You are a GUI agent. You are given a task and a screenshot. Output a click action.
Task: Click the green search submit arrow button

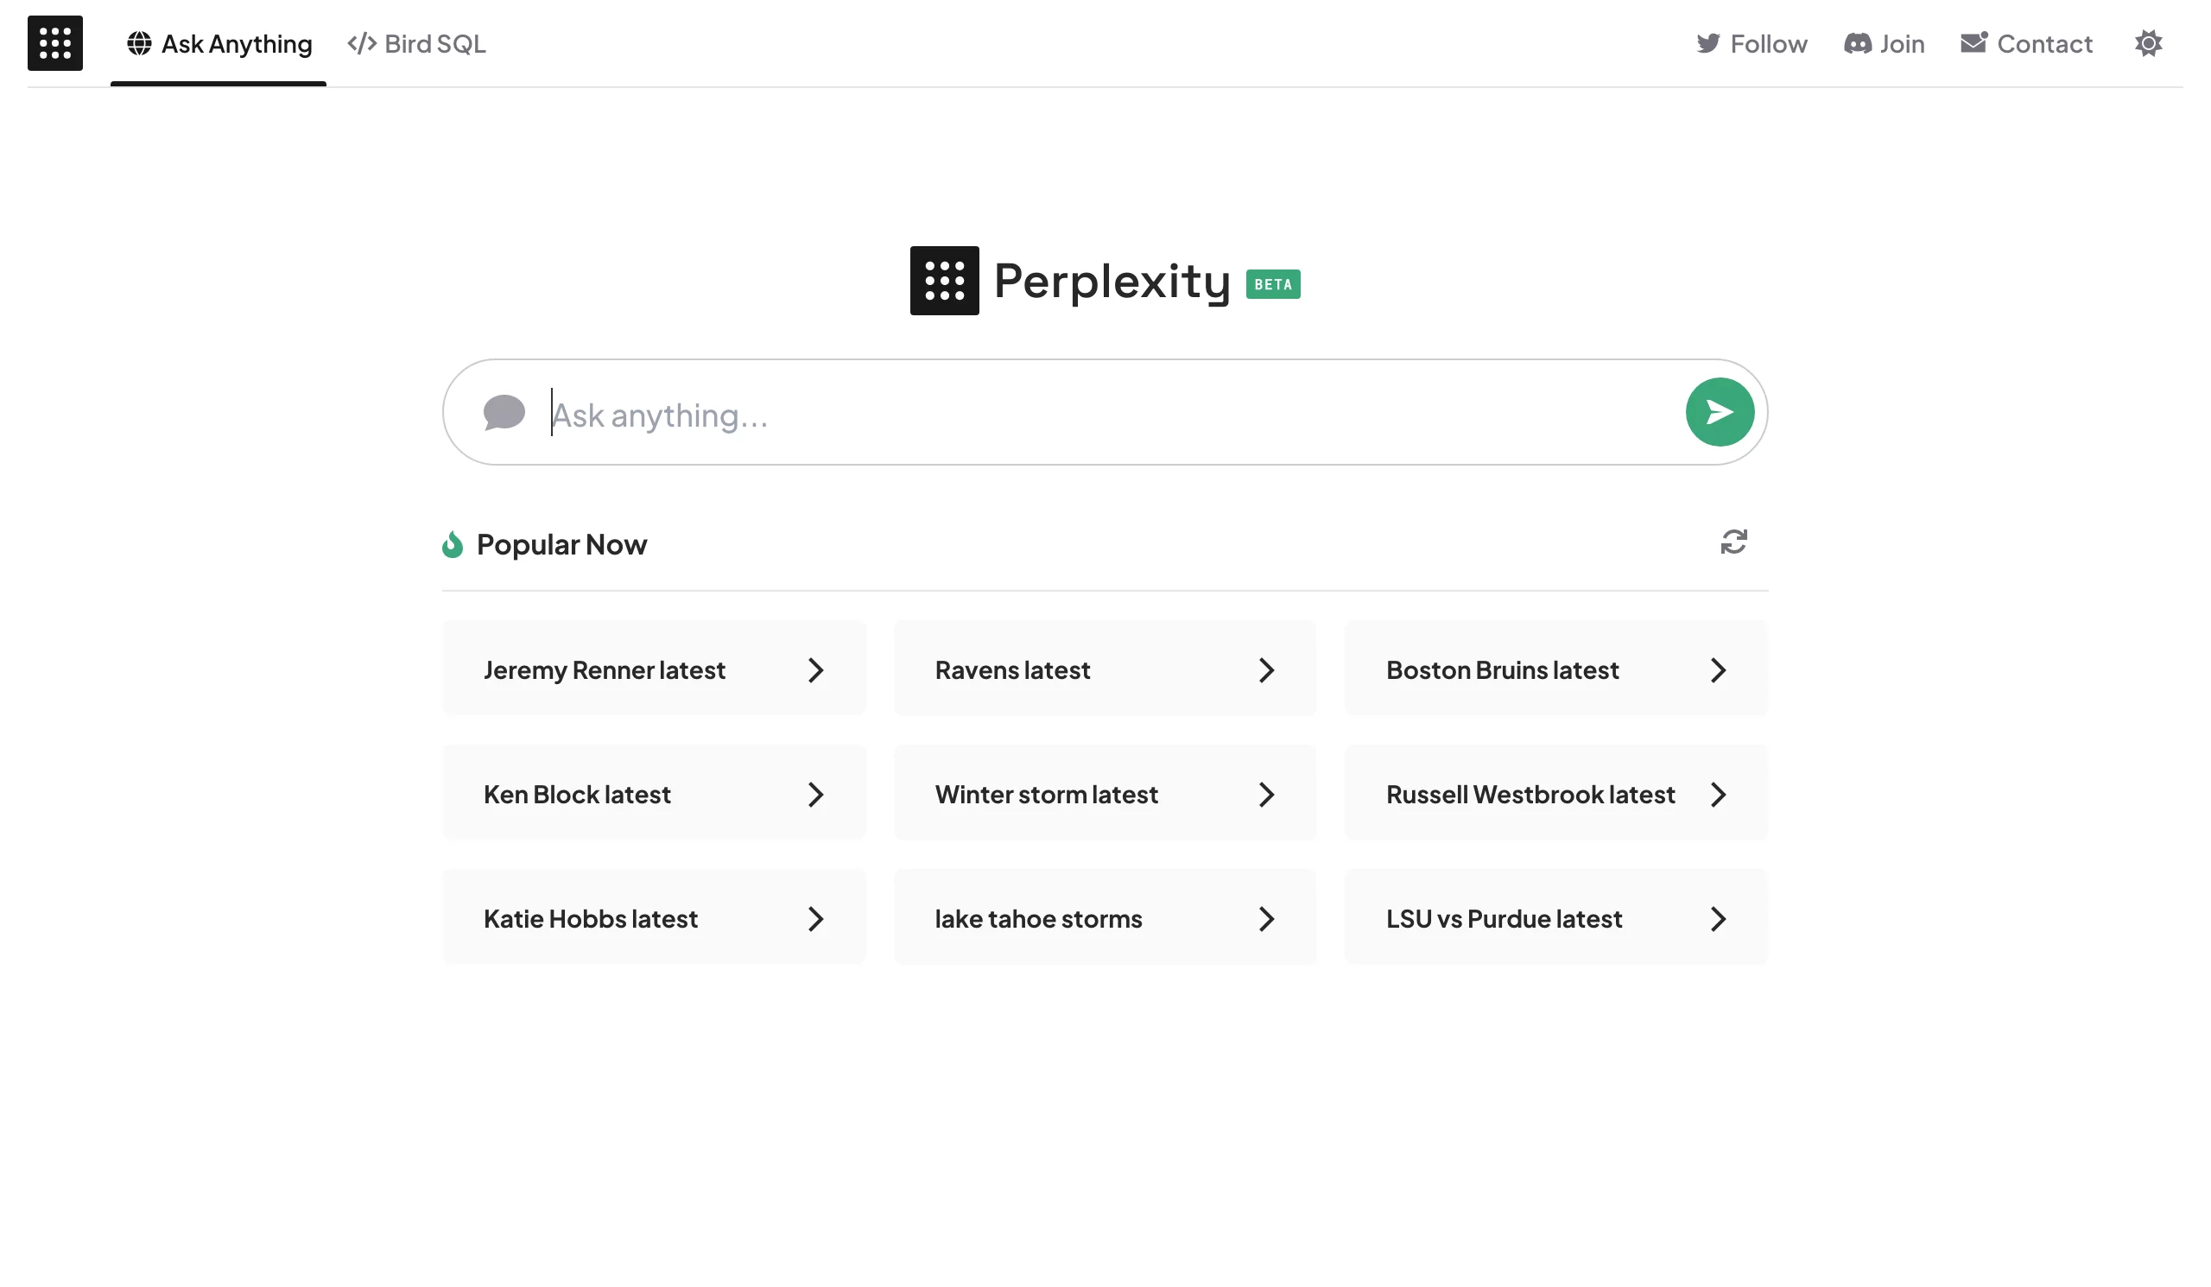click(1720, 412)
